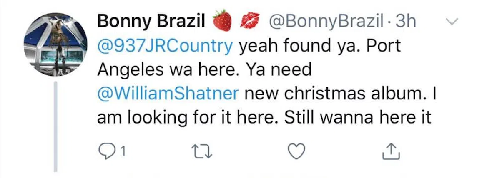Click the text "yeah found ya. Port"
This screenshot has width=477, height=178.
319,46
